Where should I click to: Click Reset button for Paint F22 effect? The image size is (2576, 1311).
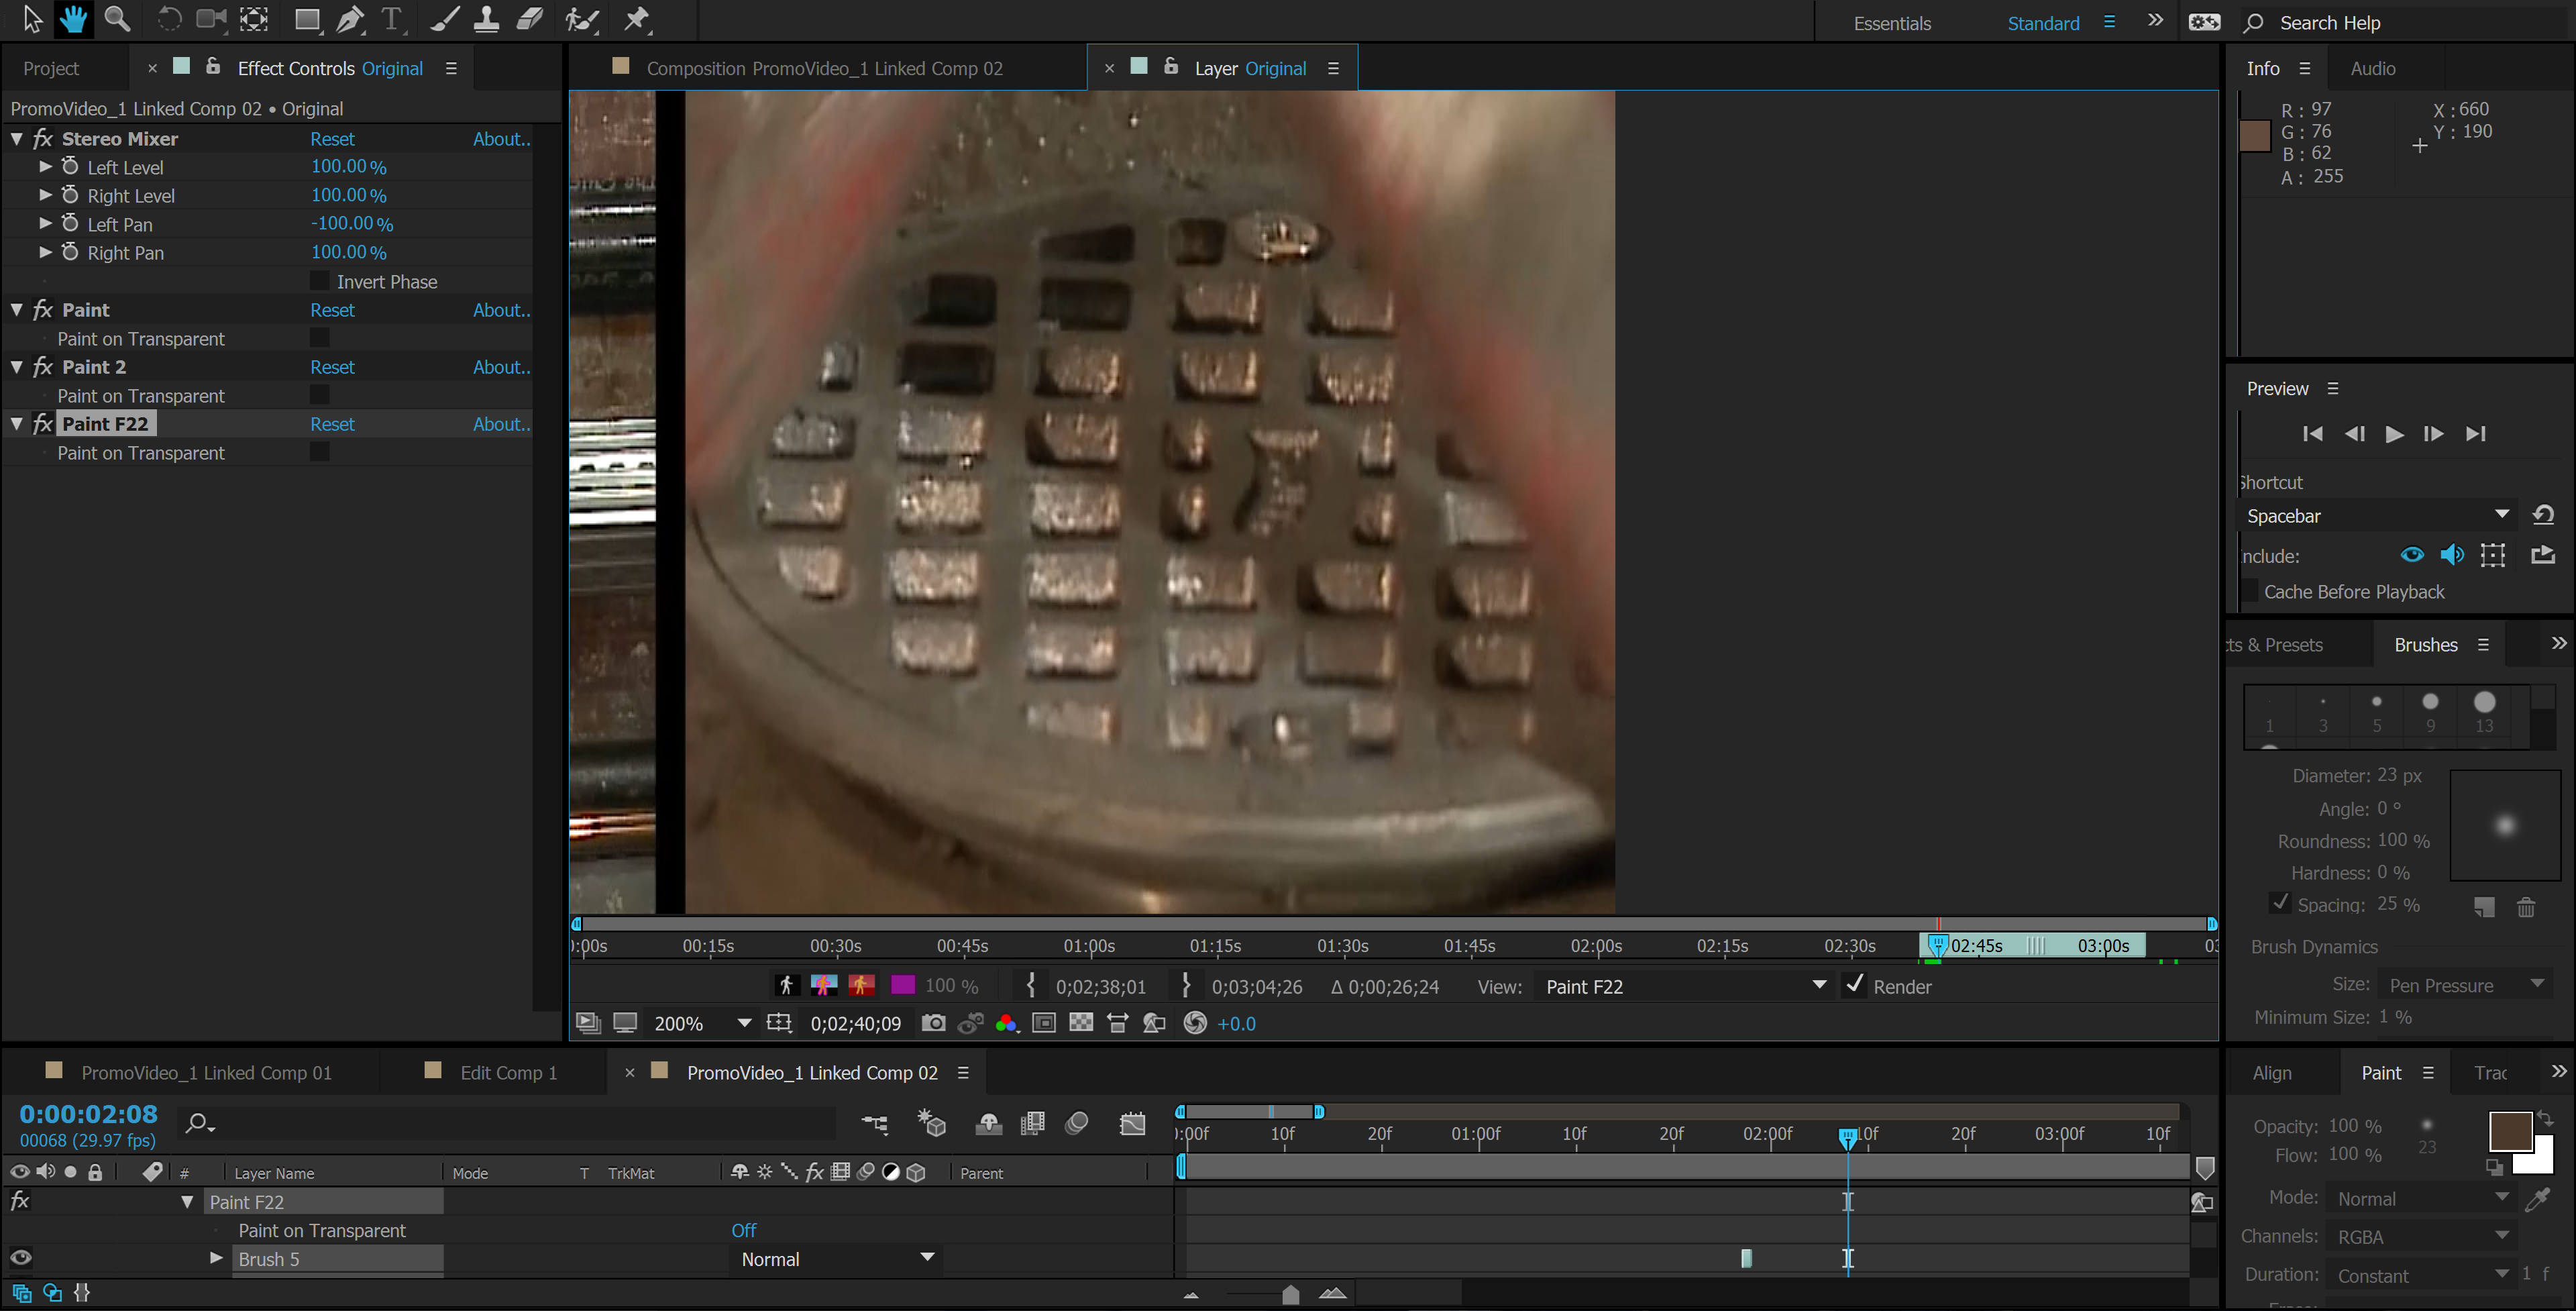pos(331,423)
